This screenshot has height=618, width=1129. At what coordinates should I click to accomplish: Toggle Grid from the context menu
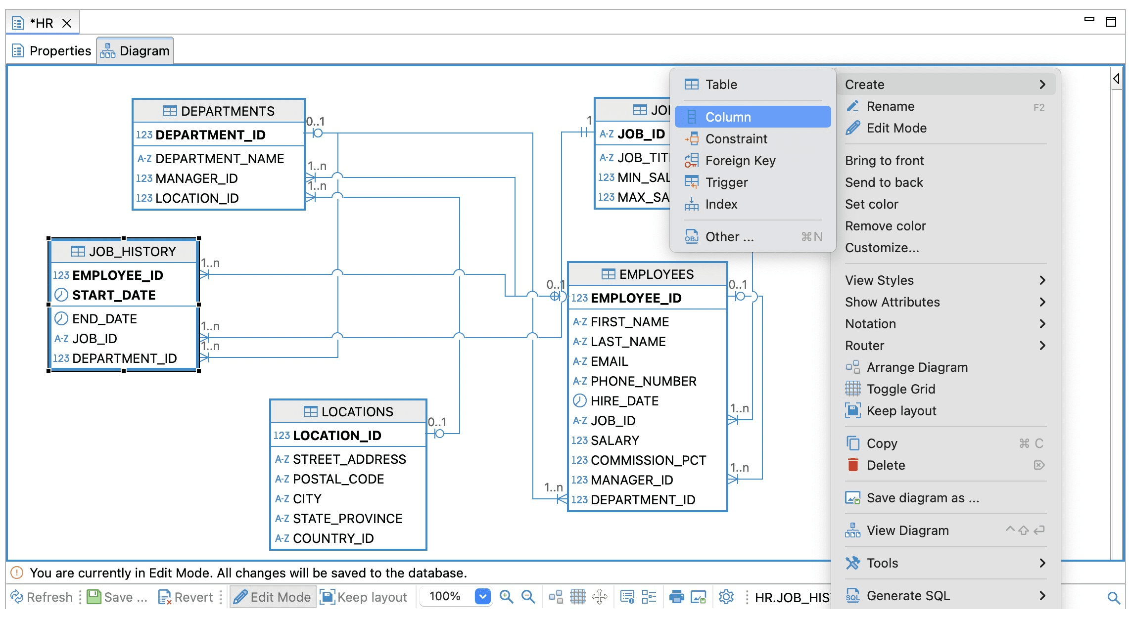pyautogui.click(x=901, y=389)
